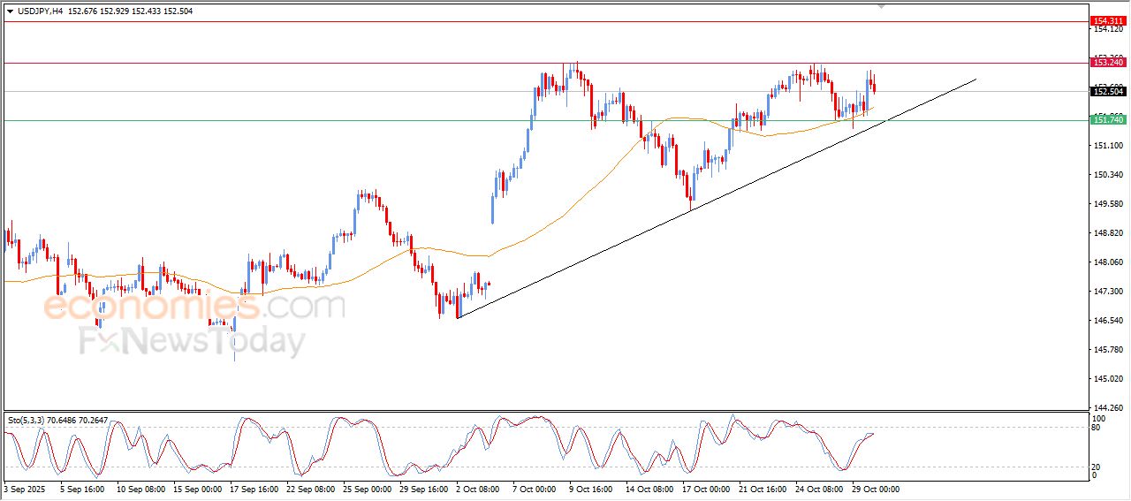Select the black ascending trendline
1131x501 pixels.
pyautogui.click(x=717, y=199)
